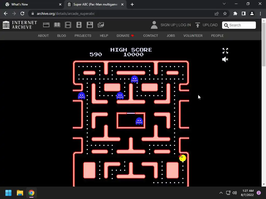Open the DONATE menu item
This screenshot has height=199, width=266.
coord(125,36)
